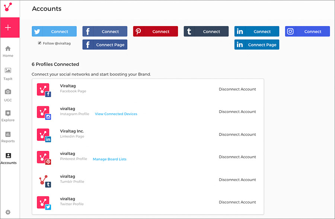Click the 'Instagram Profile' label

(74, 114)
